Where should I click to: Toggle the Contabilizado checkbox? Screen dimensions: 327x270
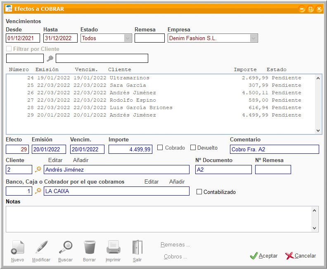[x=199, y=192]
